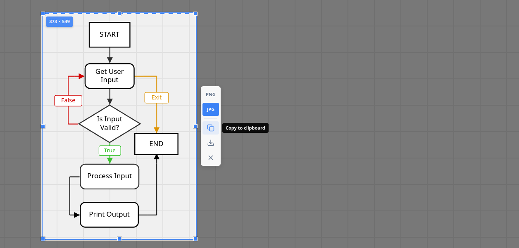
Task: Select the Print Output shape
Action: [109, 215]
